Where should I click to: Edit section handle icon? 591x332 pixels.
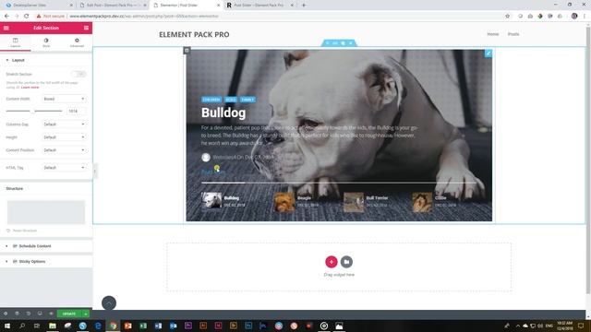335,43
